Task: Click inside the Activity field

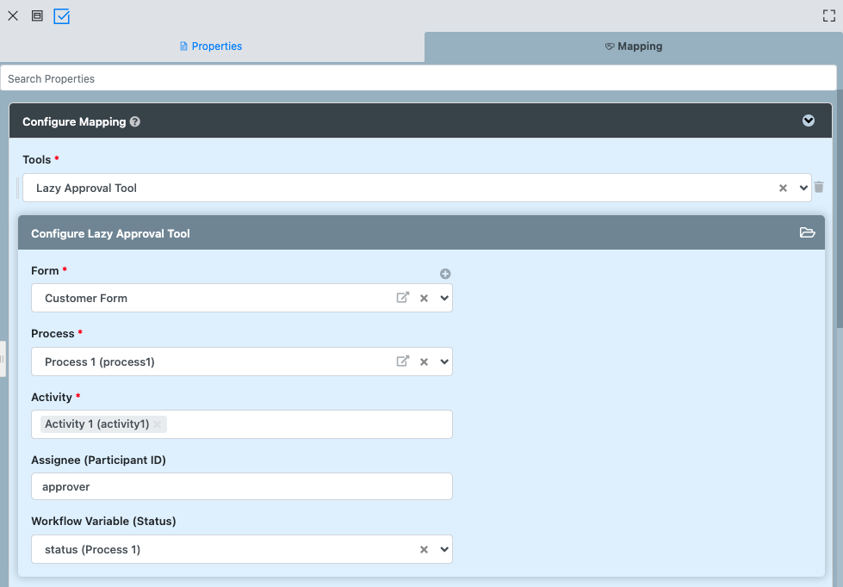Action: (242, 424)
